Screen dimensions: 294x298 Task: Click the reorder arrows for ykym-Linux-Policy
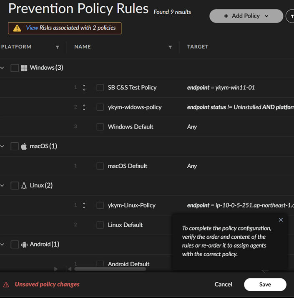click(84, 205)
